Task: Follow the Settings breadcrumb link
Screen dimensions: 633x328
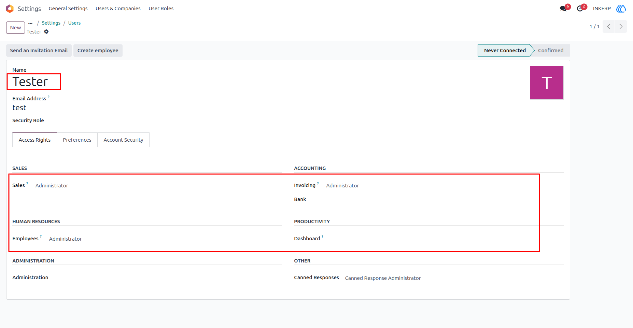Action: (51, 23)
